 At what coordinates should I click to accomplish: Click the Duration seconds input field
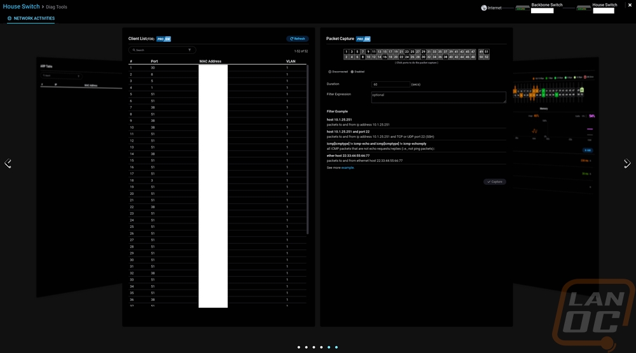tap(391, 84)
